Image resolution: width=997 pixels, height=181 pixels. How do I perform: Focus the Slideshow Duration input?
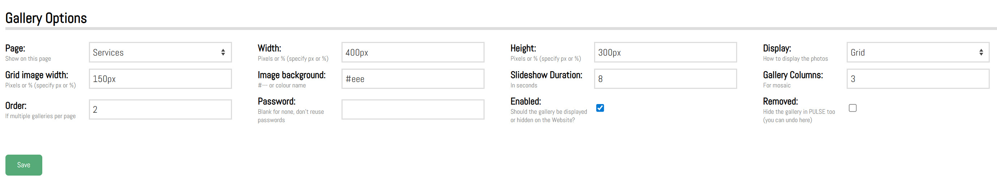(665, 79)
